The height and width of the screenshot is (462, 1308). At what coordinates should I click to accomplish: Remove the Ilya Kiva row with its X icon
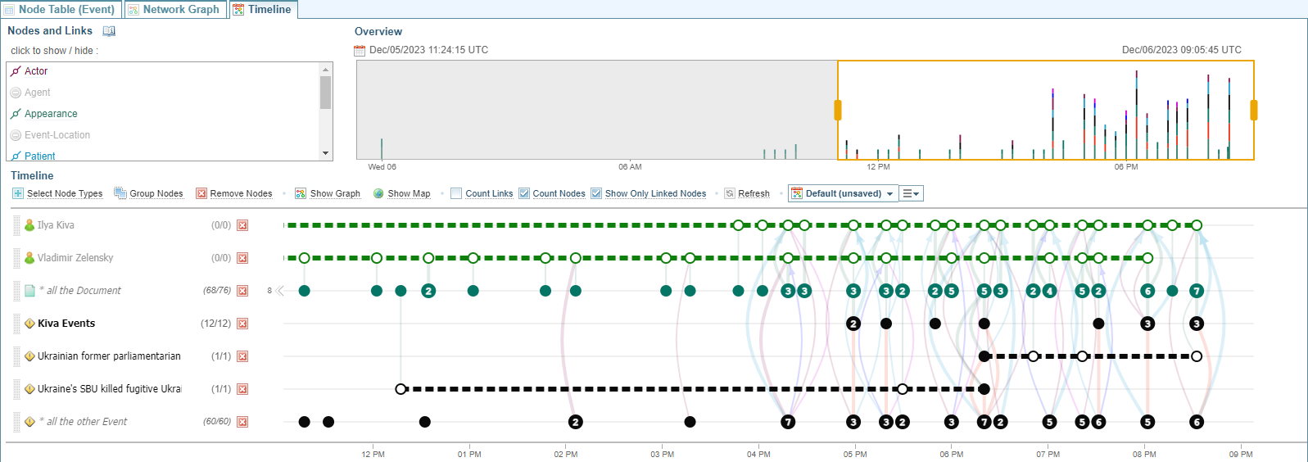242,225
